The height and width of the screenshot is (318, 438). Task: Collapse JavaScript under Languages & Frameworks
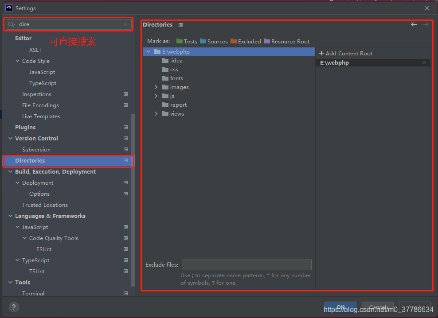click(17, 227)
